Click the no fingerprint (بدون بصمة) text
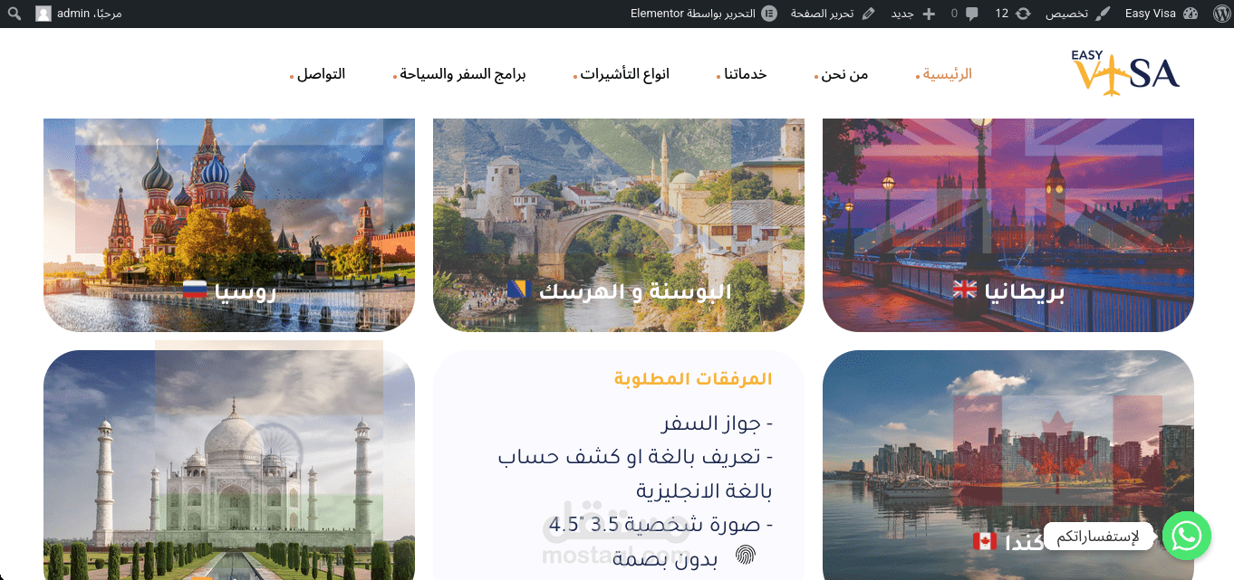1234x580 pixels. pos(665,559)
